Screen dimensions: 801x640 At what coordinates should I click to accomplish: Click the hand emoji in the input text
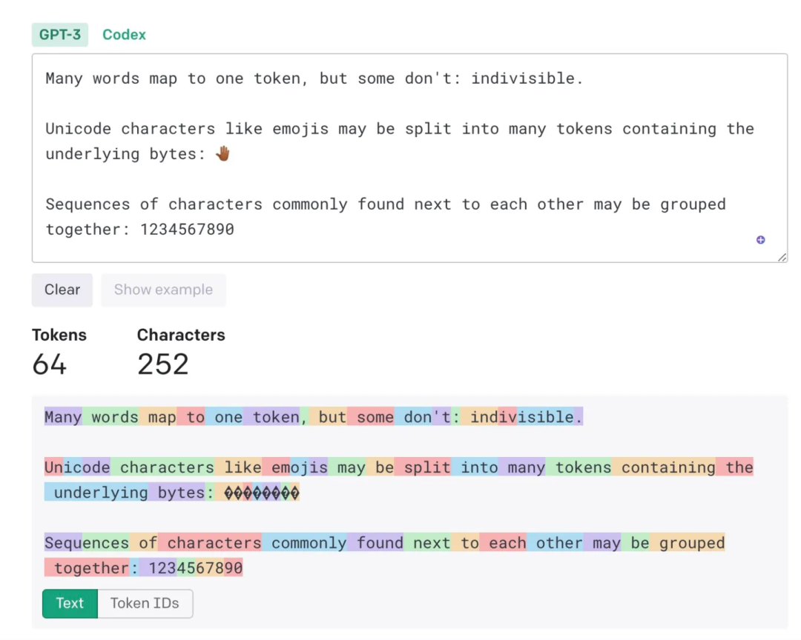(x=223, y=154)
